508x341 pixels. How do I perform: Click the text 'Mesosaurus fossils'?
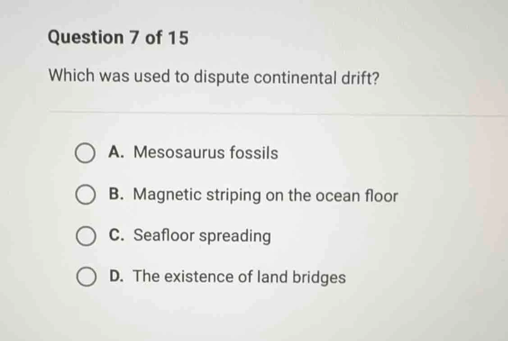pos(206,153)
